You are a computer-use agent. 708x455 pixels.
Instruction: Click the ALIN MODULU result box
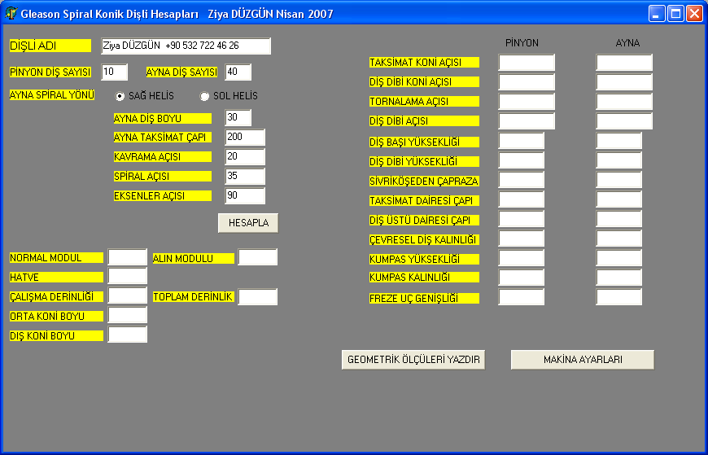[x=258, y=258]
